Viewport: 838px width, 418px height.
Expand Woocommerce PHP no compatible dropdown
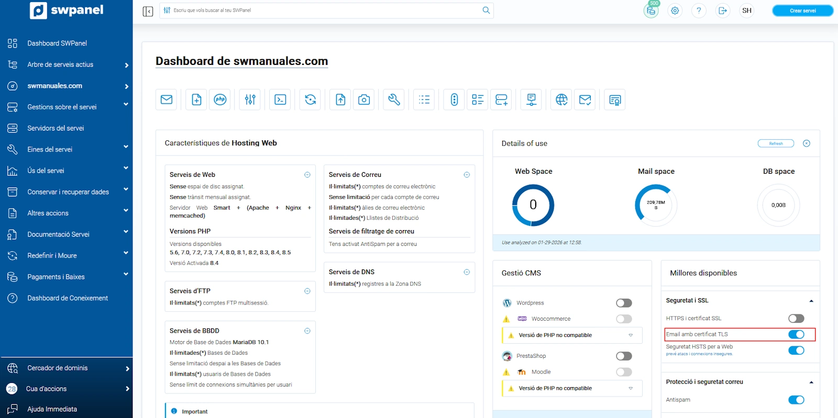coord(631,335)
